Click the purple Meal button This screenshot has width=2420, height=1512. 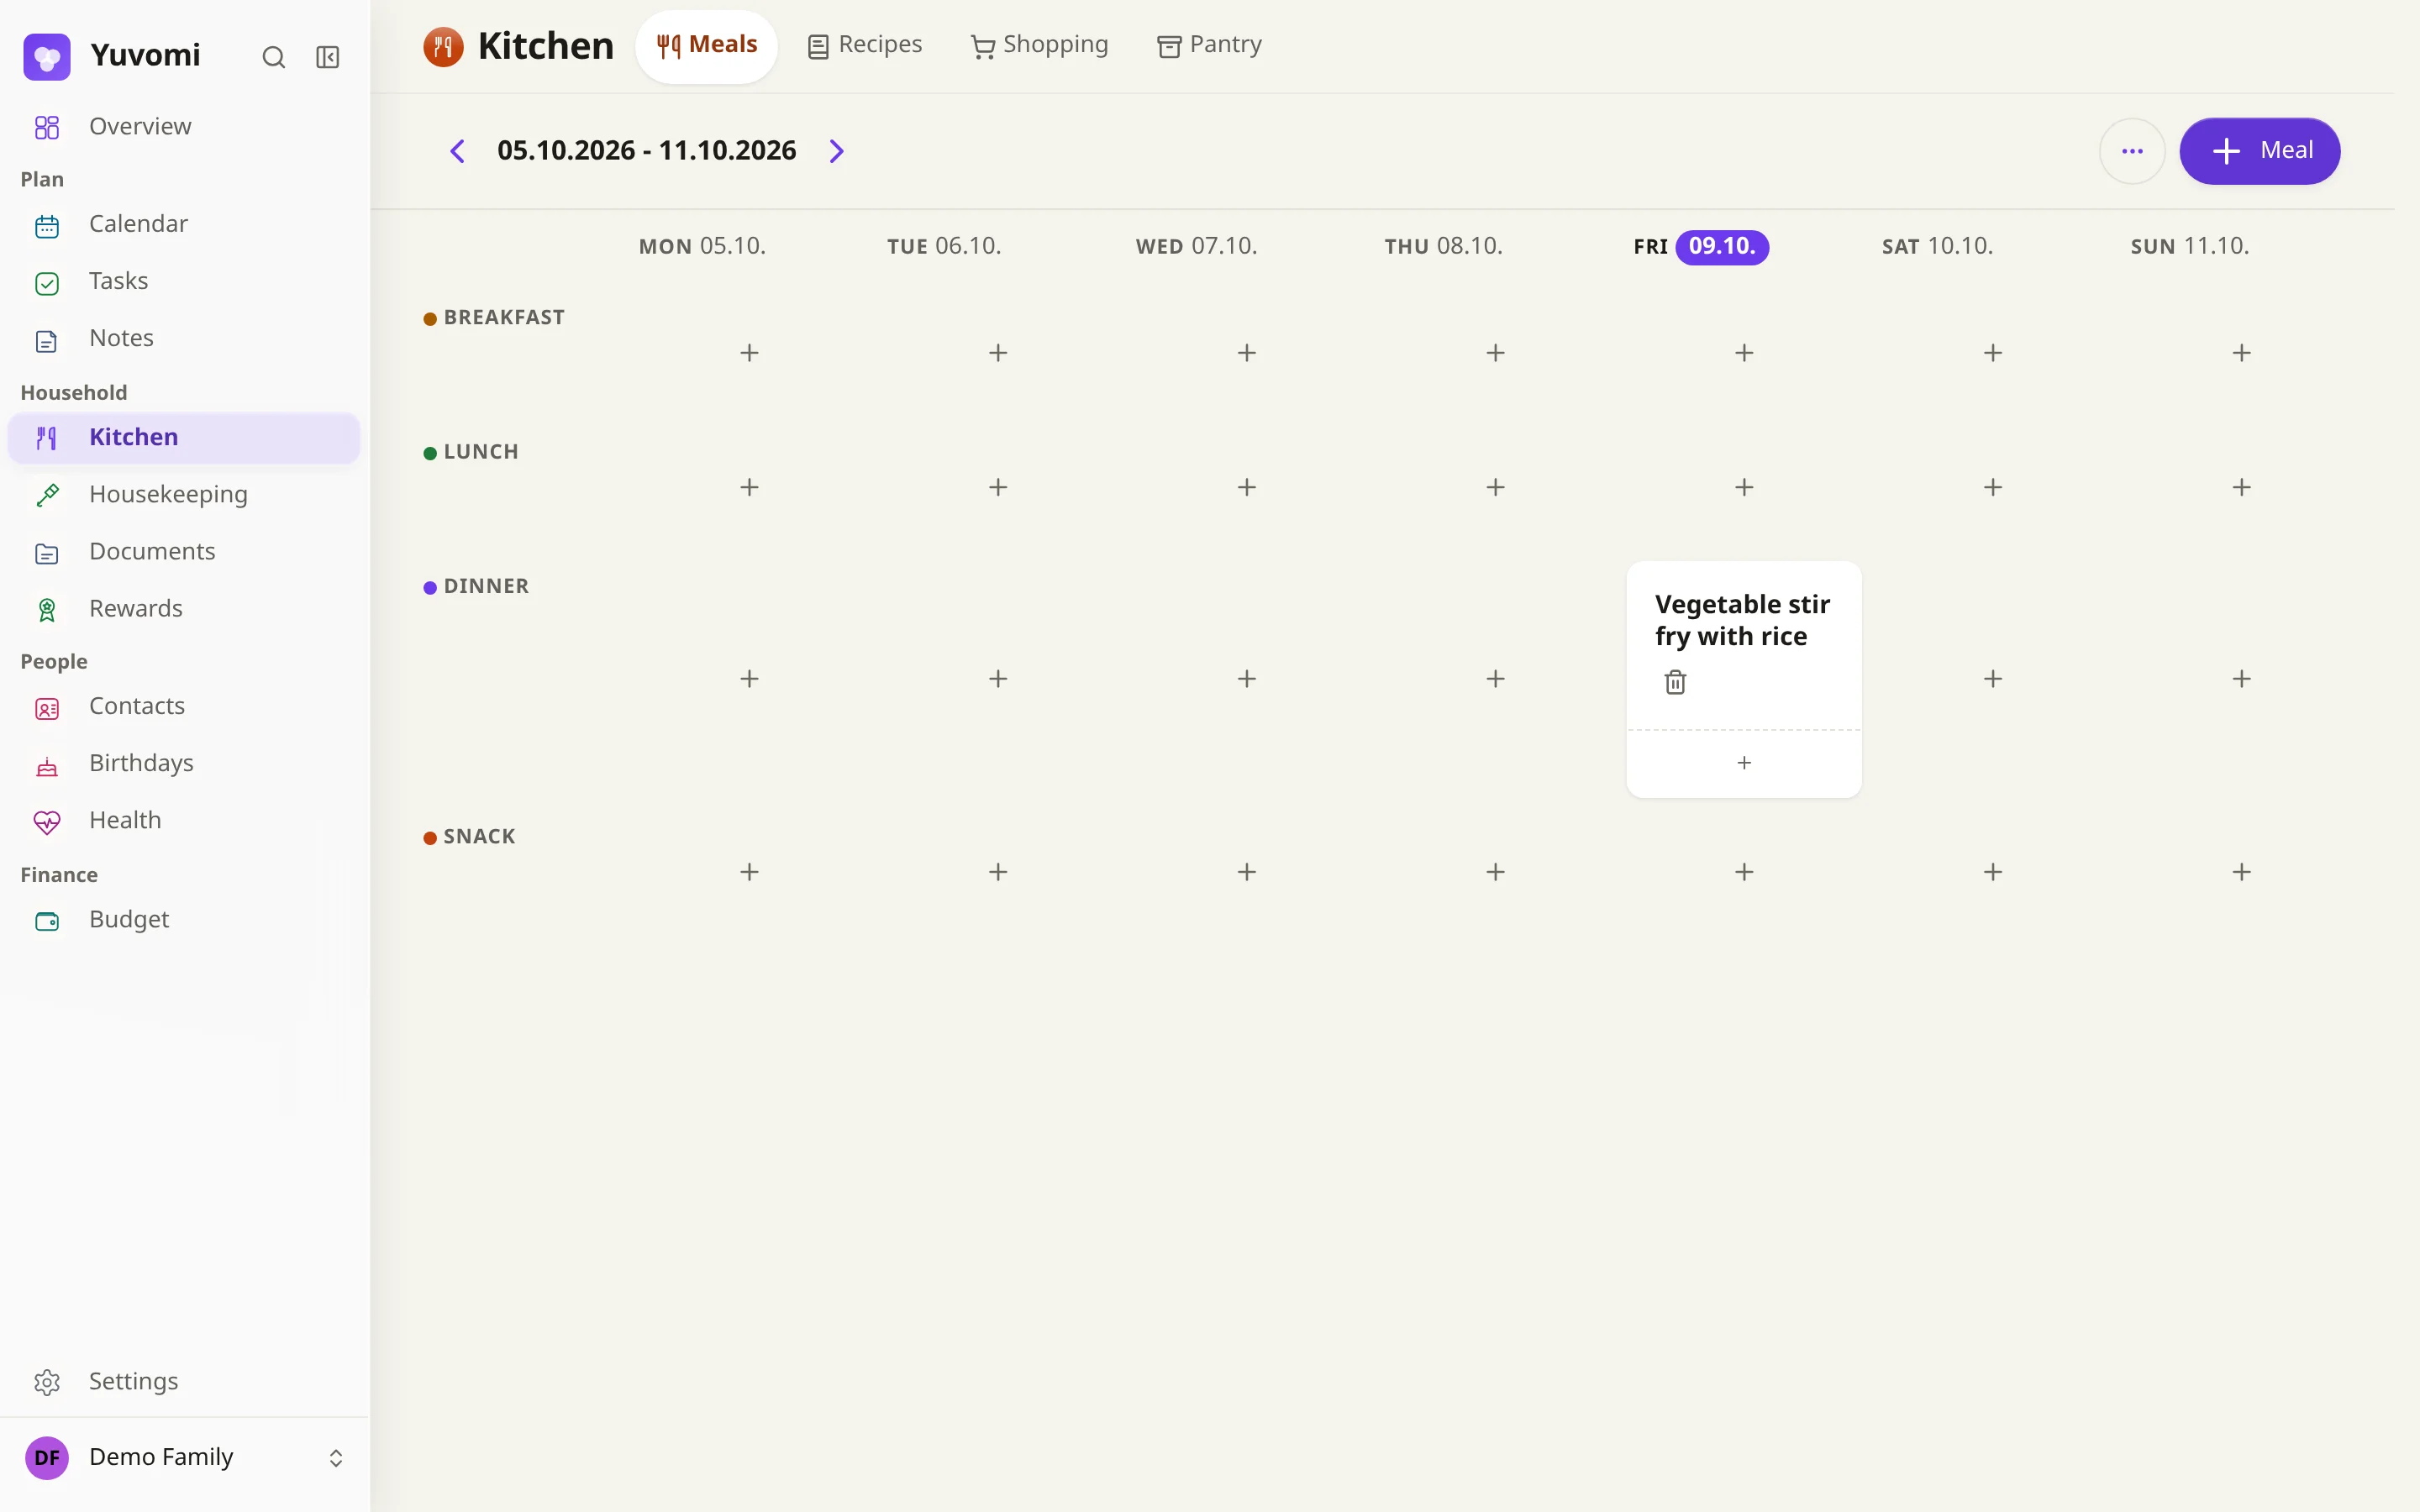point(2260,151)
